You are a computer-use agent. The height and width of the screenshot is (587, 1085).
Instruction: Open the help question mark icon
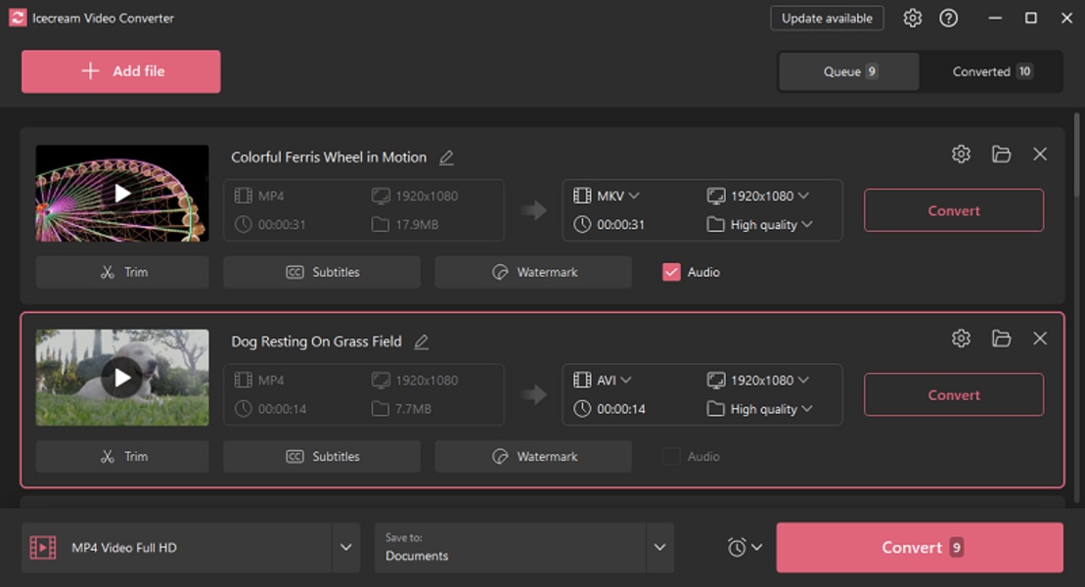pyautogui.click(x=948, y=19)
